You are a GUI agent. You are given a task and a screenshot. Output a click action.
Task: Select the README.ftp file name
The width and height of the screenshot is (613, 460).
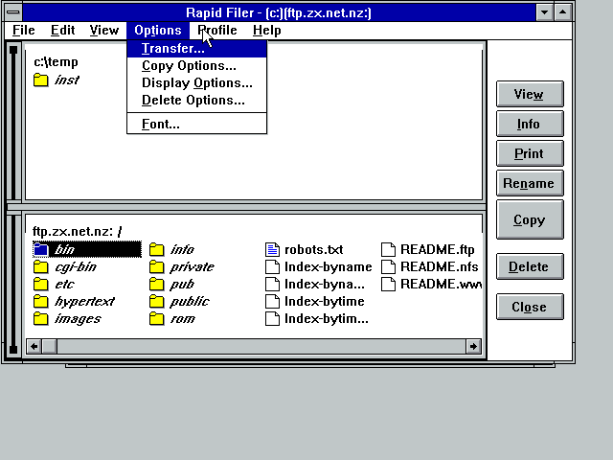click(438, 249)
